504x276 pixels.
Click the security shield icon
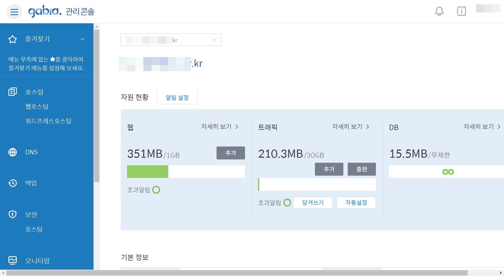pos(12,214)
